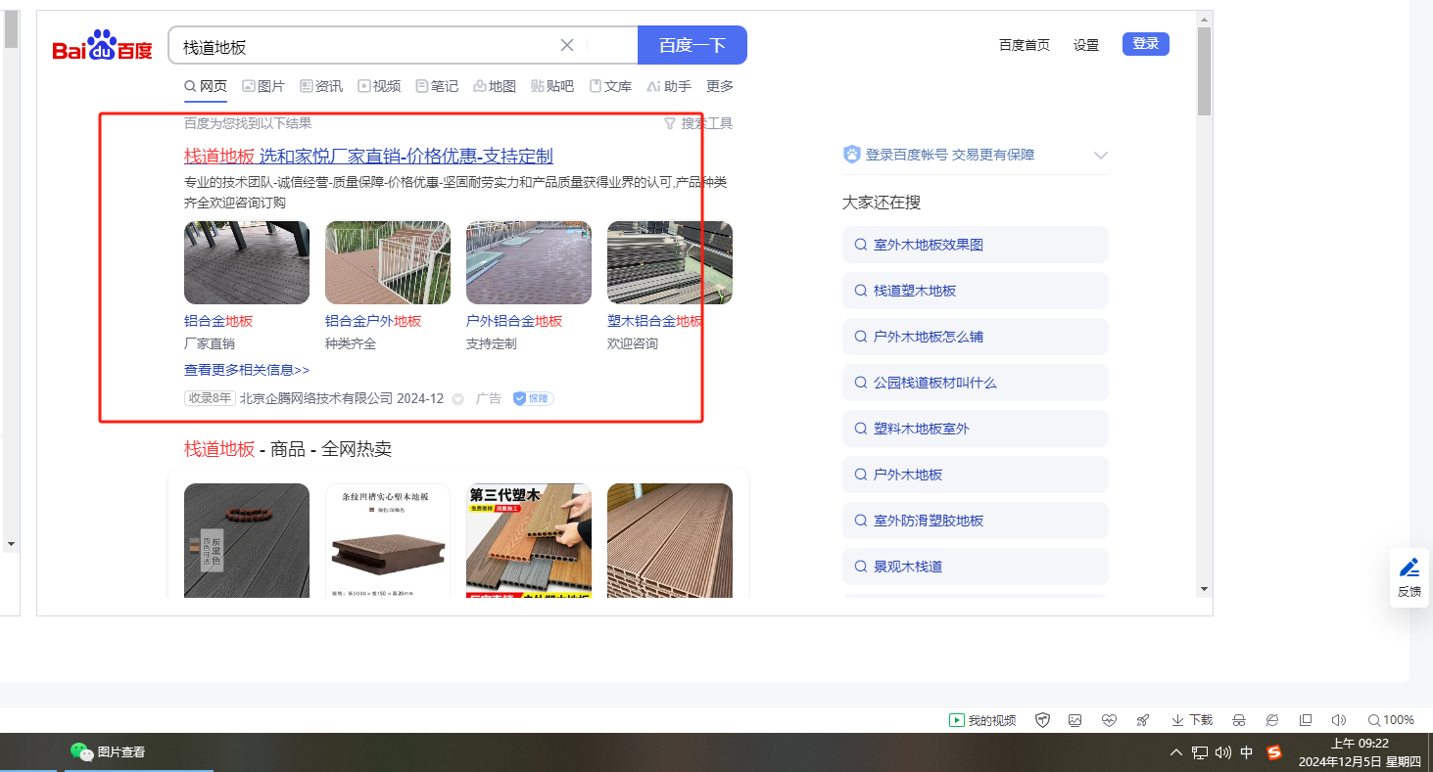Click the shield security icon in status bar
The width and height of the screenshot is (1433, 772).
pos(1043,720)
